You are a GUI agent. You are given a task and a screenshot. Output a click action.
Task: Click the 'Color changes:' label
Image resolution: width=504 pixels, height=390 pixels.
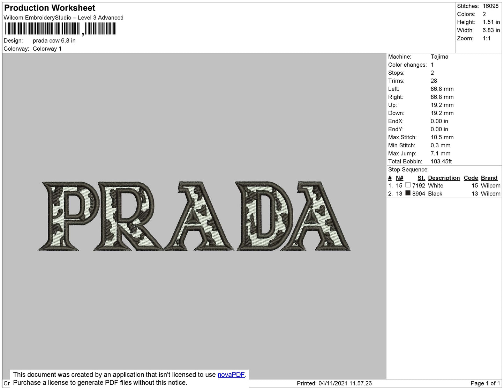click(x=407, y=65)
